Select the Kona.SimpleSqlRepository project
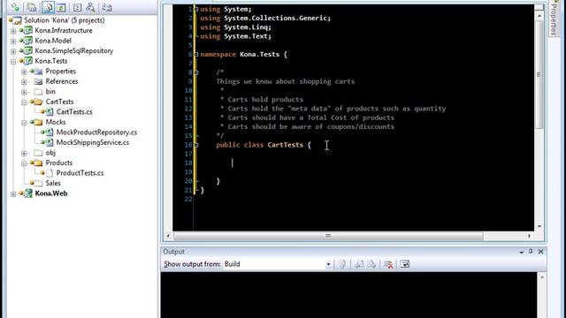 pyautogui.click(x=74, y=50)
